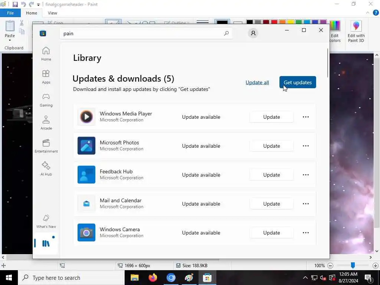
Task: Click the Store Library page vertical scrollbar
Action: [x=328, y=63]
